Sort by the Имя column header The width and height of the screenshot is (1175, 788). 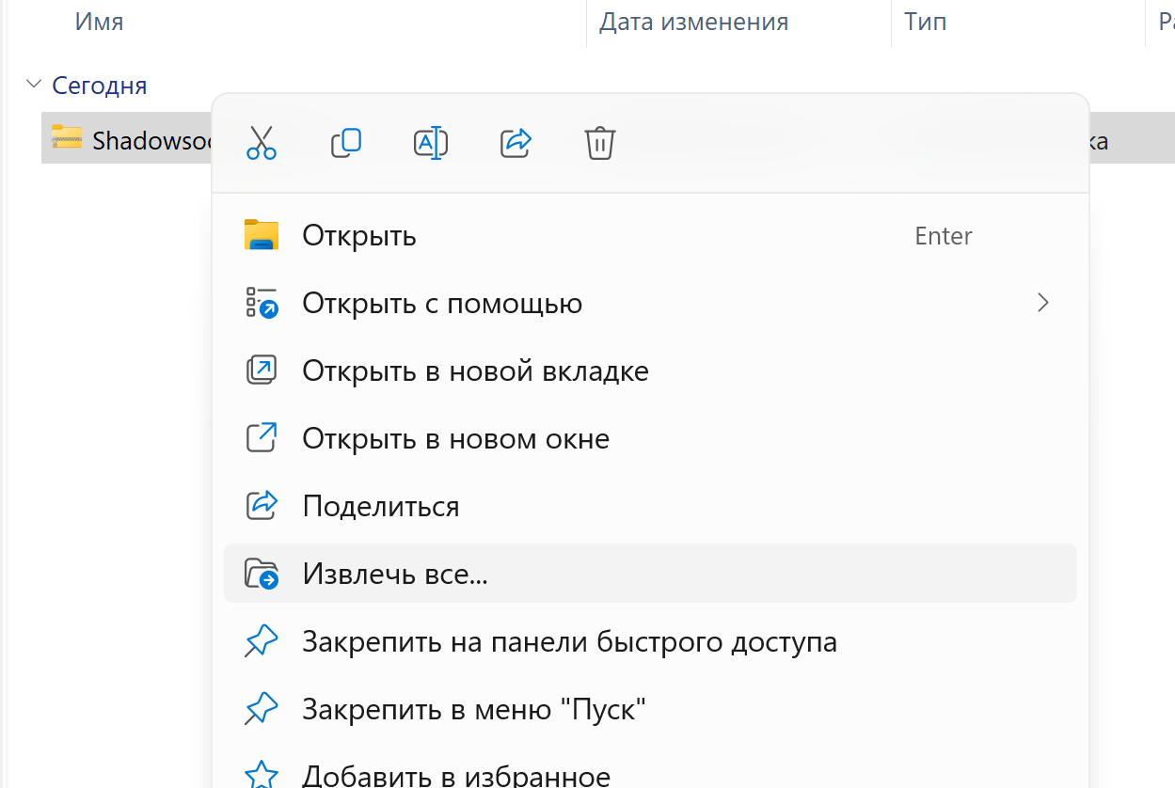click(100, 22)
